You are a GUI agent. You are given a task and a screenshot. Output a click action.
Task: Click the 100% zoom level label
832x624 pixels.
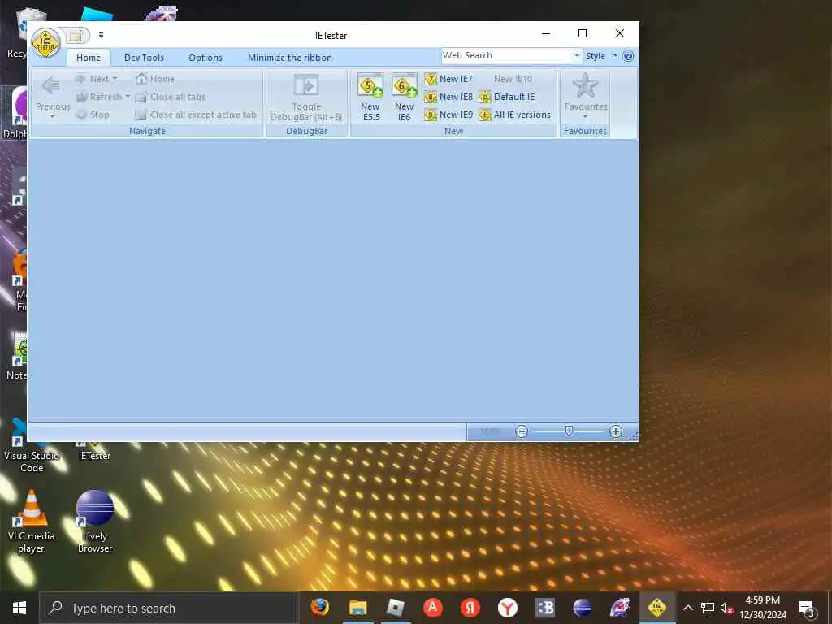(x=489, y=431)
